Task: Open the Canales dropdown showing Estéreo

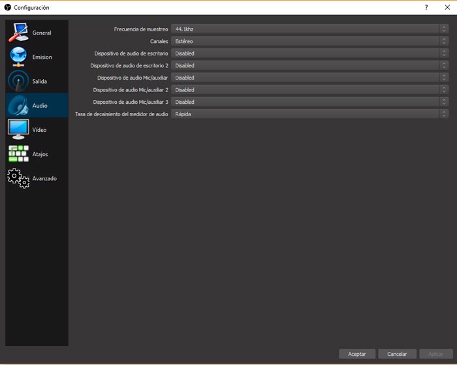Action: coord(309,41)
